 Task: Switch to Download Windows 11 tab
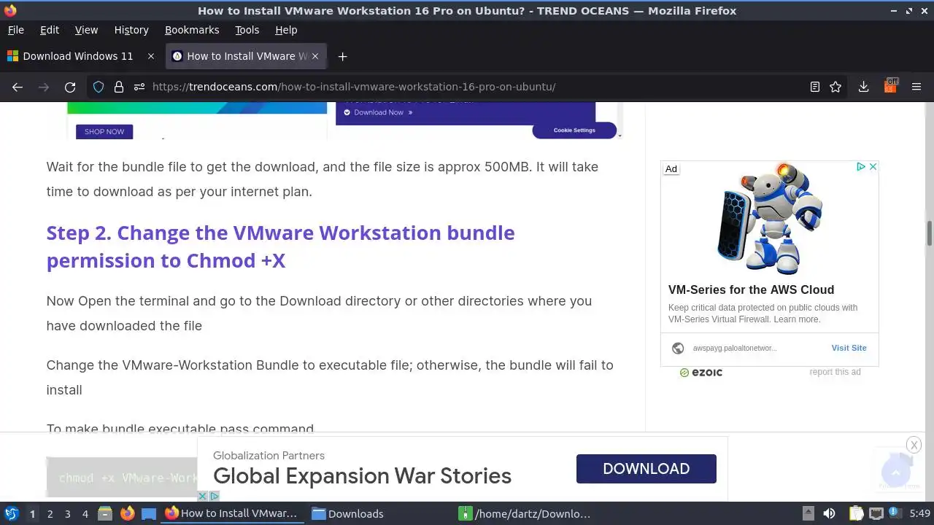pos(78,56)
